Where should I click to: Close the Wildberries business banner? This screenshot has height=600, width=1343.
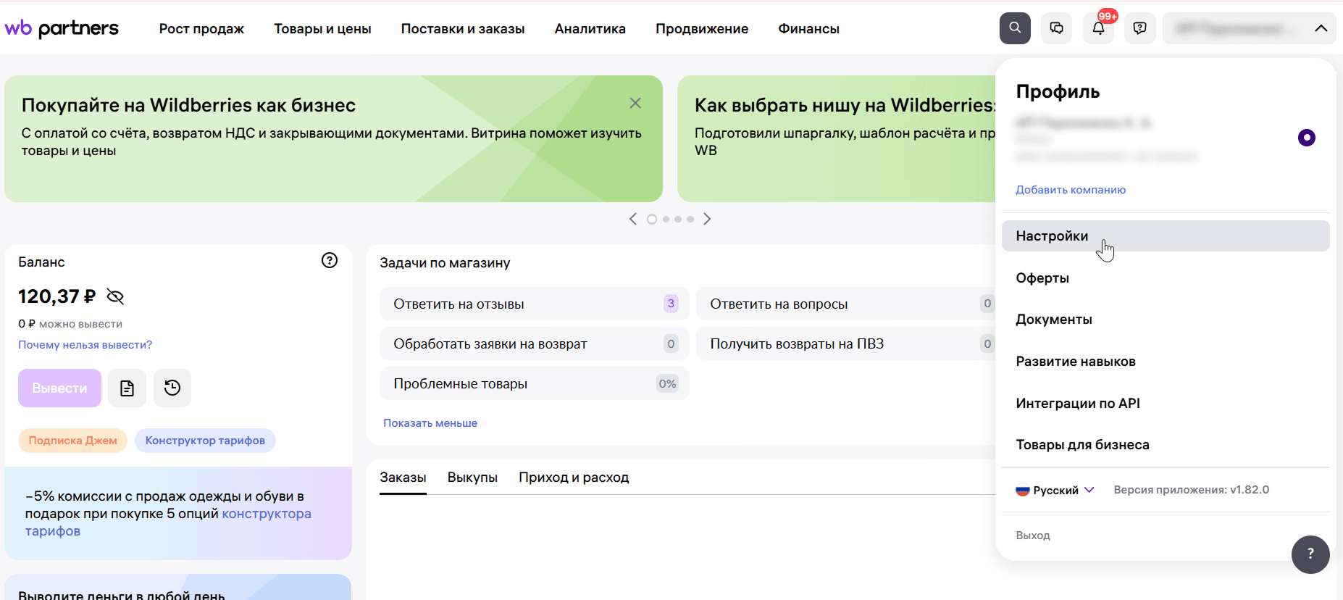click(x=635, y=103)
